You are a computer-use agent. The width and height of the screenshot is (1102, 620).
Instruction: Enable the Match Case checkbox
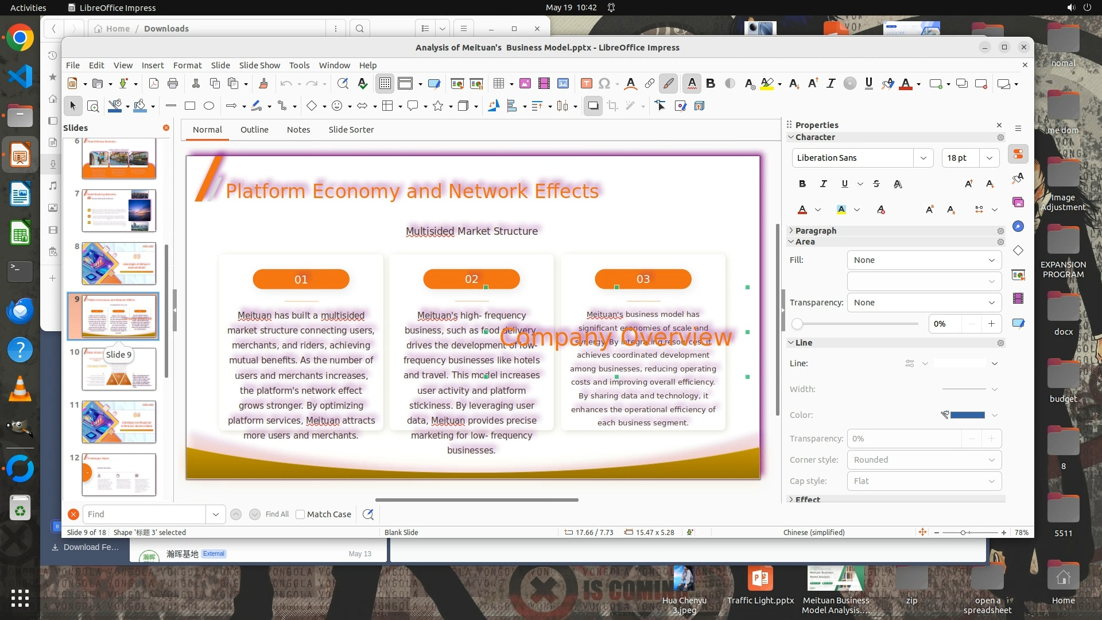tap(300, 514)
